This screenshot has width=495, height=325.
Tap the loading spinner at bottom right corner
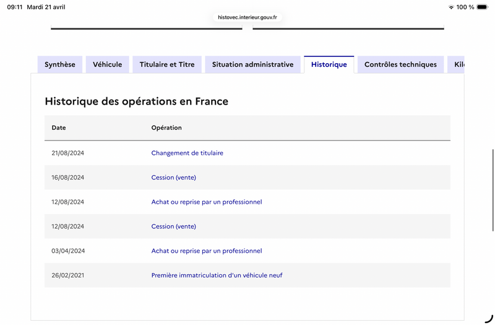489,319
